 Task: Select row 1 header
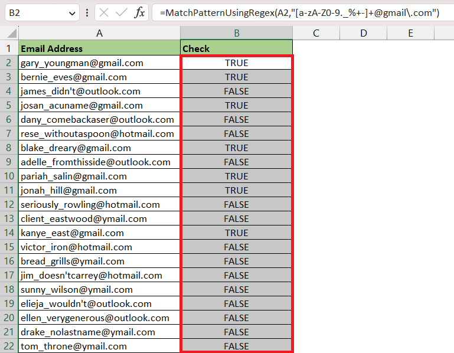coord(9,48)
